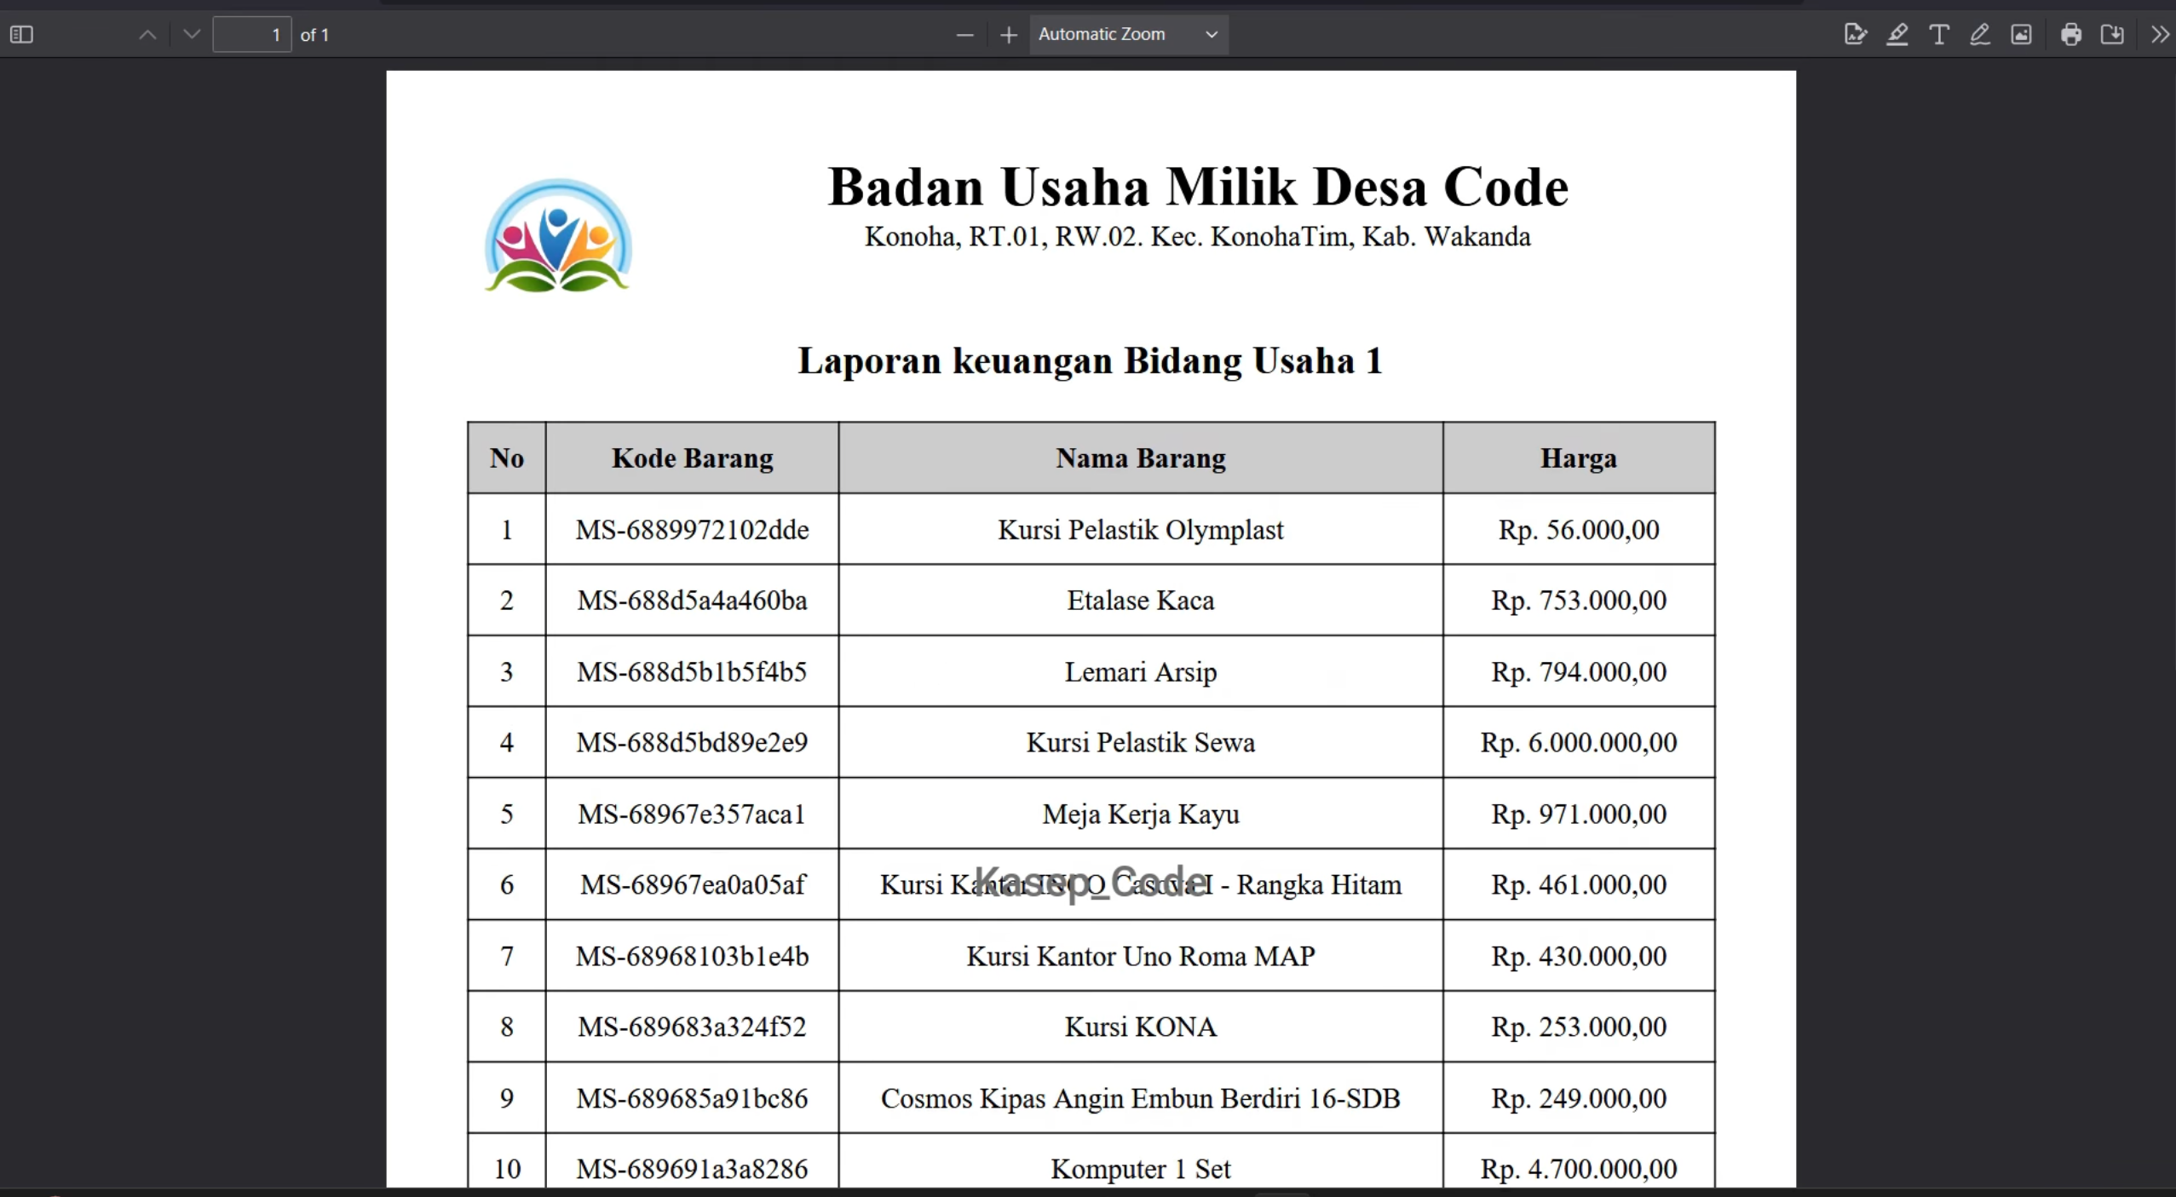Click price 'Rp. 753.000,00'
The height and width of the screenshot is (1197, 2176).
point(1579,601)
